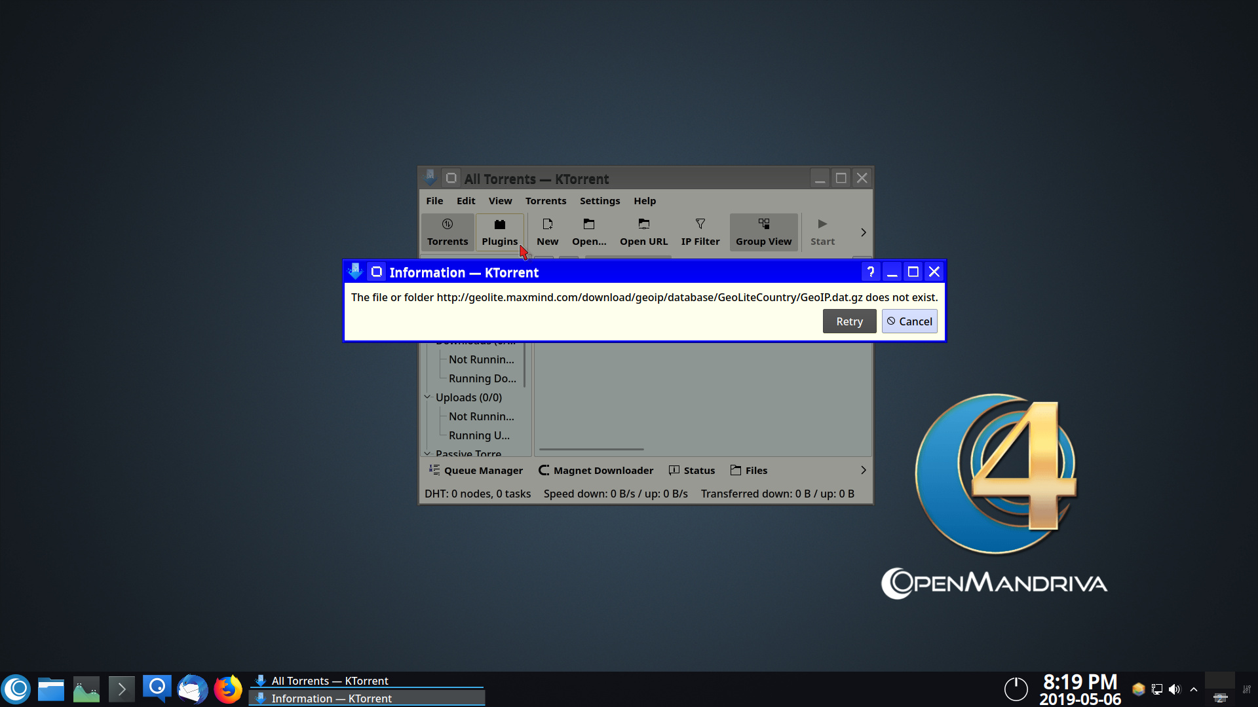
Task: Collapse the Passive Torrents tree group
Action: 427,454
